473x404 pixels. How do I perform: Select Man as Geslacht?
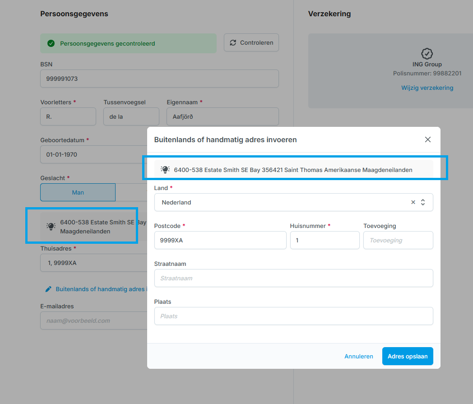[78, 192]
